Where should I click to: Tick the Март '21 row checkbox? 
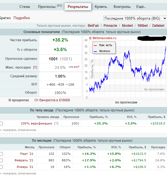(x=1, y=154)
